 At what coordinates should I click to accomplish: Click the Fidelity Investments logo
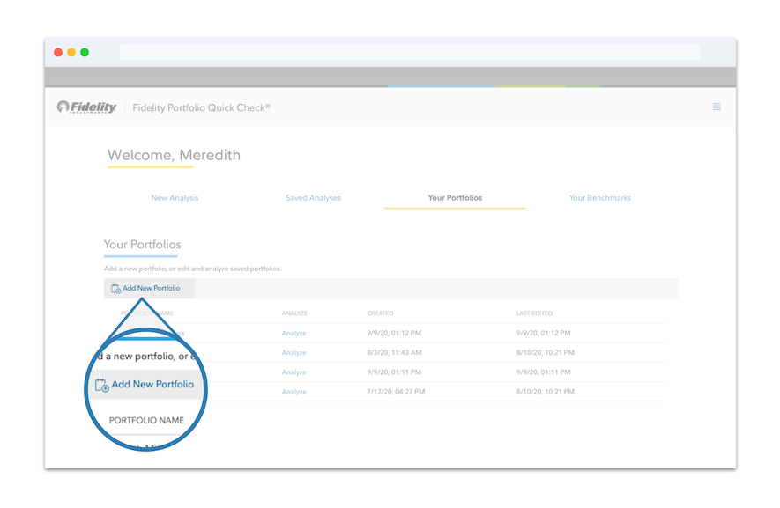(87, 107)
